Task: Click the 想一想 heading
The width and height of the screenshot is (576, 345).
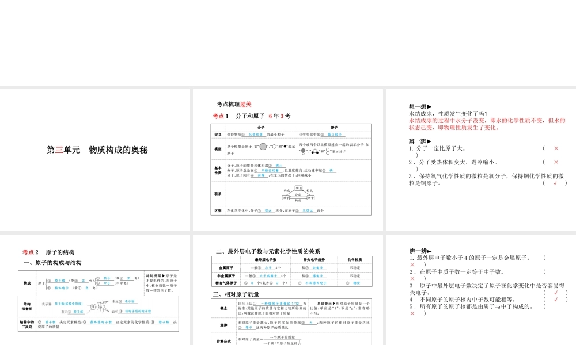Action: (420, 107)
